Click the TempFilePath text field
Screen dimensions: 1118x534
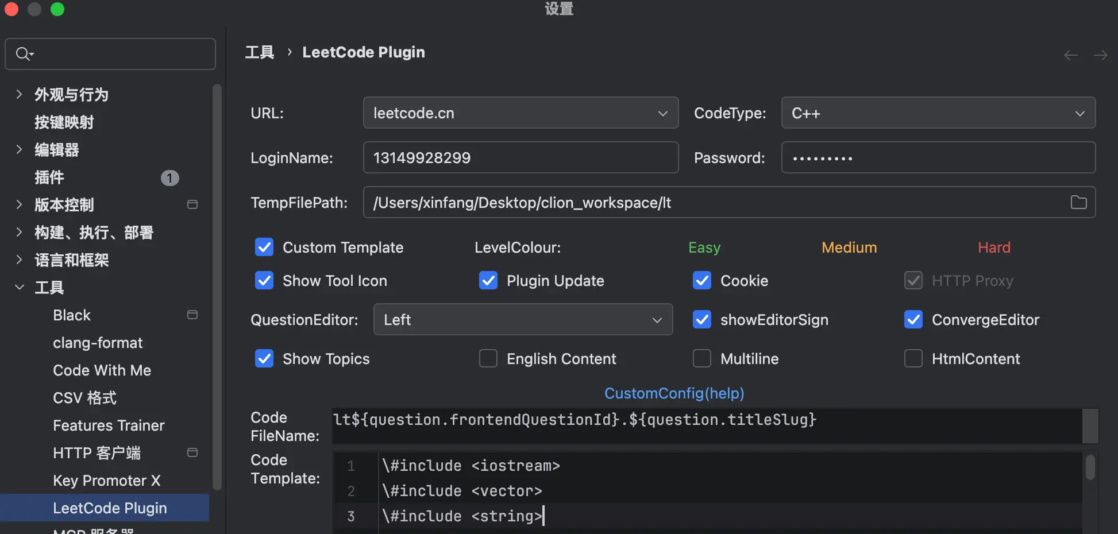point(729,202)
